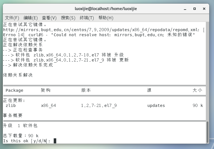The width and height of the screenshot is (214, 149).
Task: Click the 总下载量：90 k line
Action: pos(21,136)
